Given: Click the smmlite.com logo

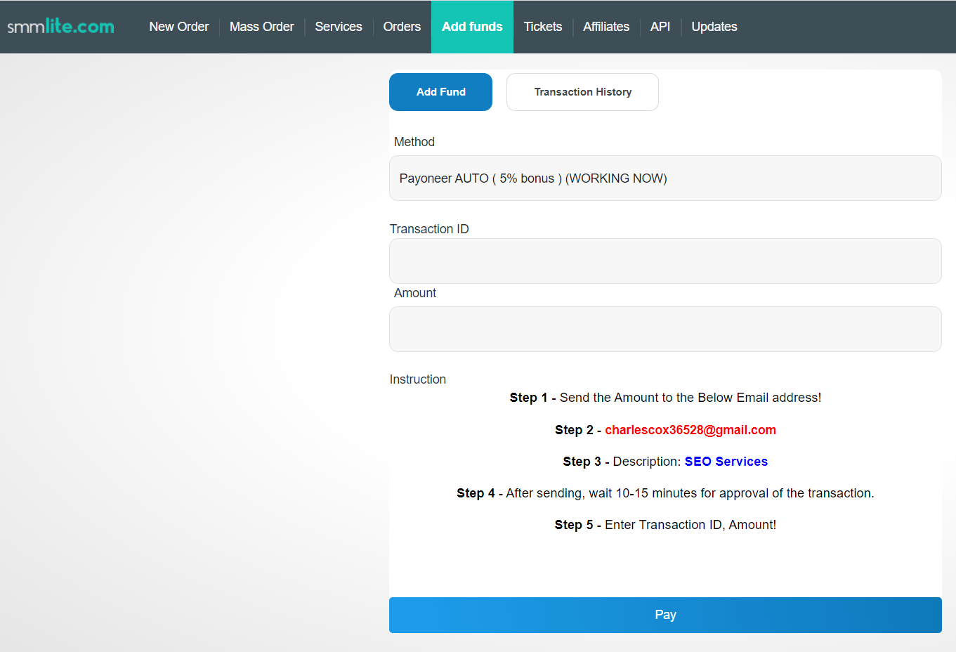Looking at the screenshot, I should [x=60, y=26].
